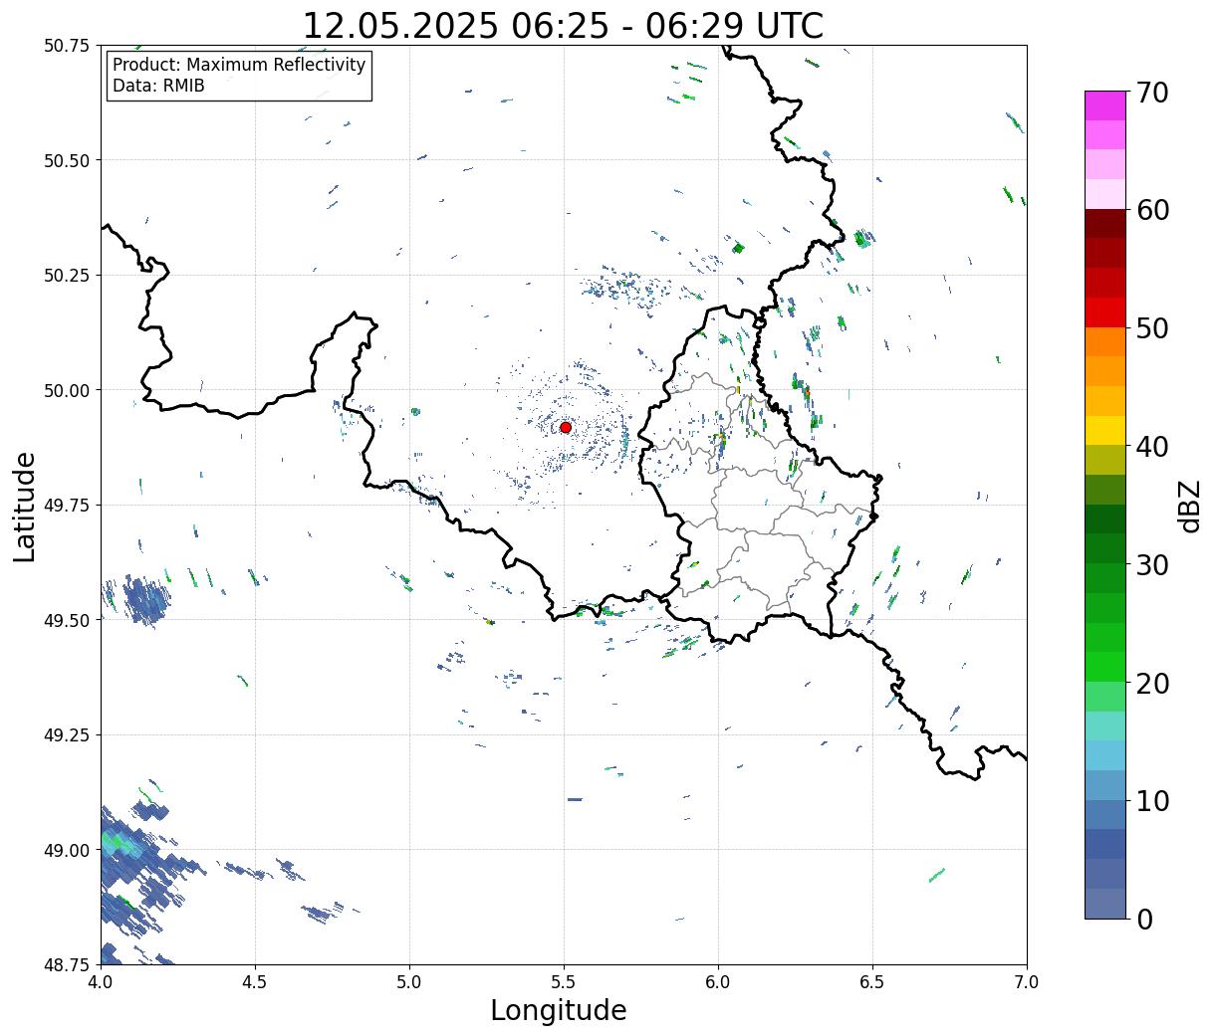Click the colorbar tick label 10
The image size is (1214, 1035).
(x=1152, y=801)
